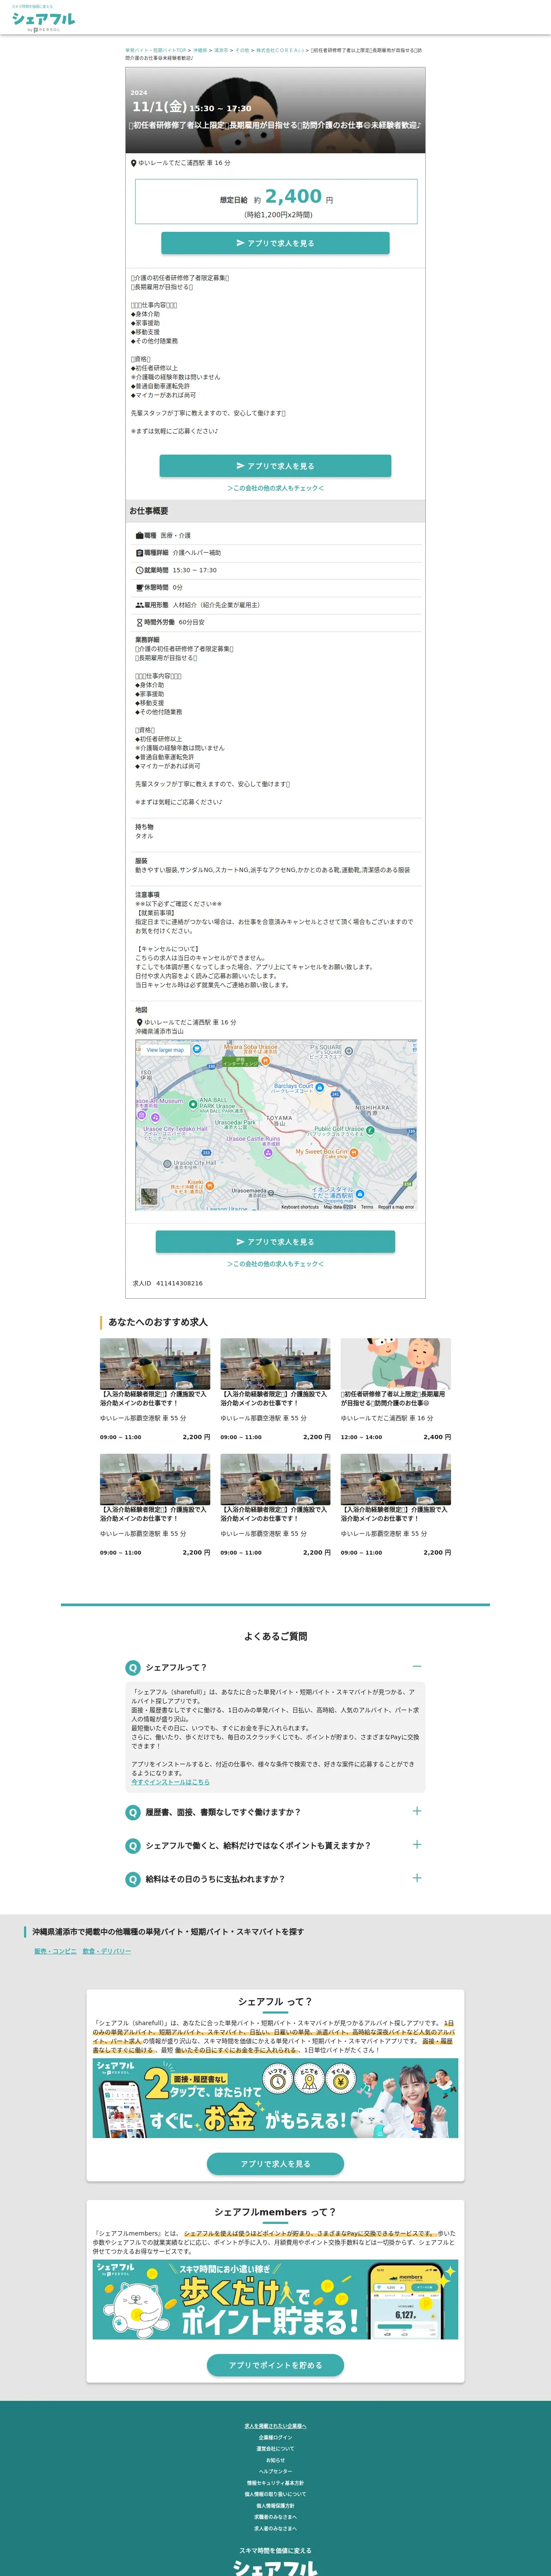Open the 浦添市 breadcrumb link

[221, 50]
